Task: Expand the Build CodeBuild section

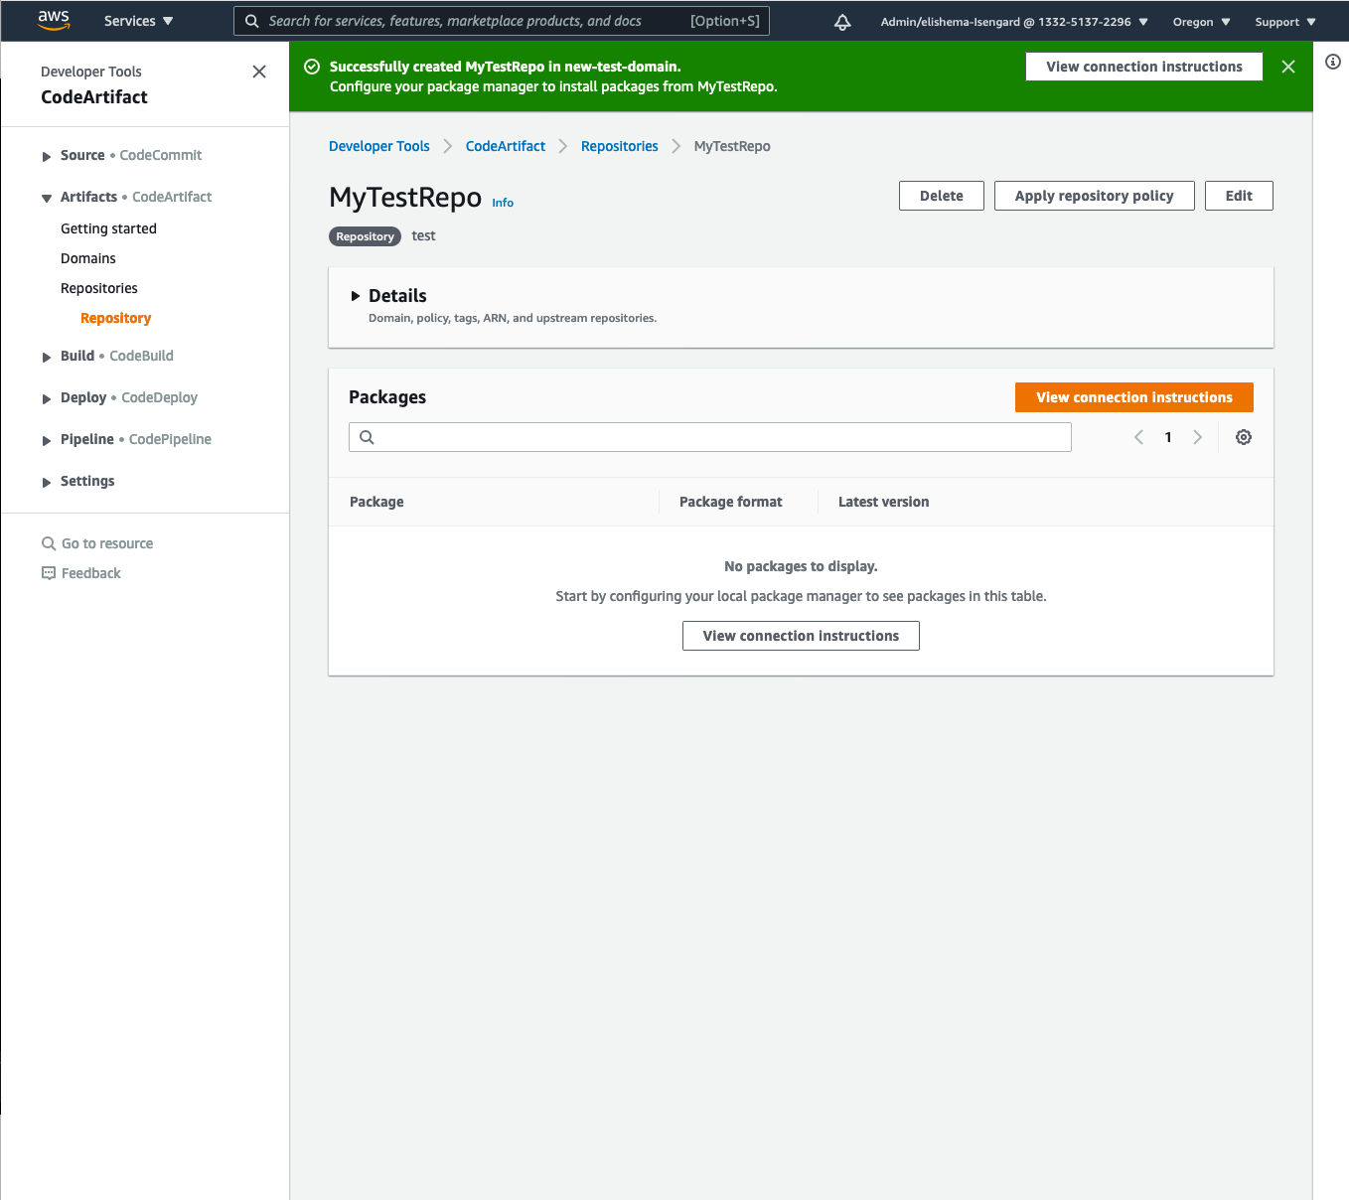Action: (47, 357)
